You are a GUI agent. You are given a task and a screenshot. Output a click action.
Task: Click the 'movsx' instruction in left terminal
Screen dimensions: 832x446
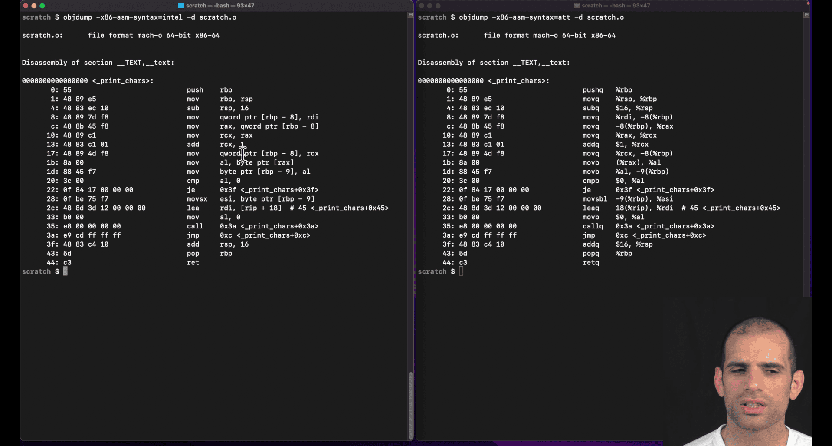[197, 199]
